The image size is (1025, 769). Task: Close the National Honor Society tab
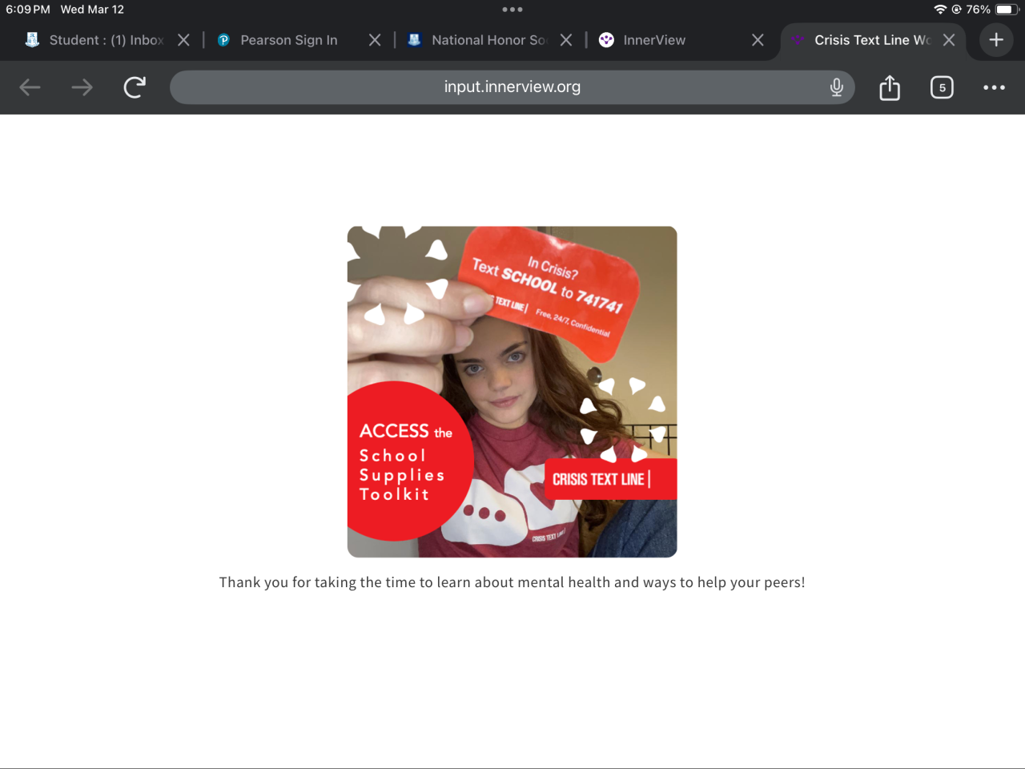coord(566,40)
